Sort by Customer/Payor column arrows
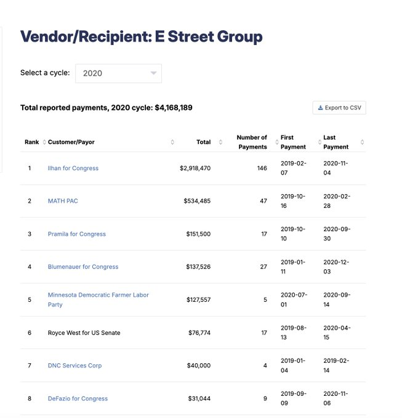 click(x=172, y=142)
